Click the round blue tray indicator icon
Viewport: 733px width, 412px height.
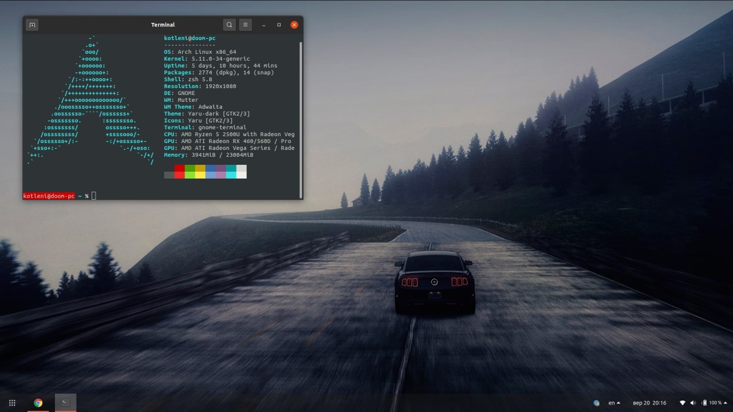point(596,403)
